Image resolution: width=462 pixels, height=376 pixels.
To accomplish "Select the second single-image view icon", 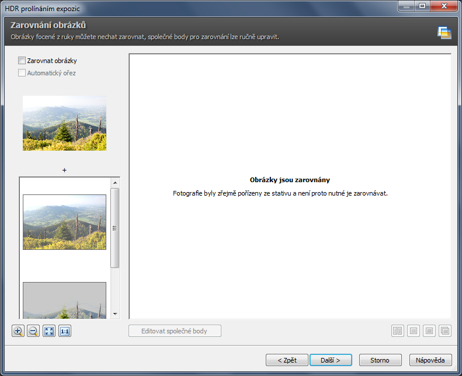I will coord(414,331).
